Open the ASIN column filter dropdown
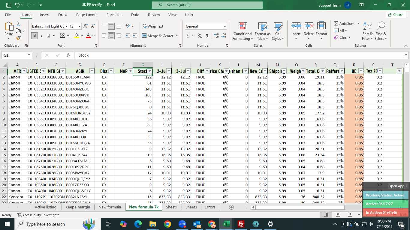The image size is (410, 230). coord(92,71)
